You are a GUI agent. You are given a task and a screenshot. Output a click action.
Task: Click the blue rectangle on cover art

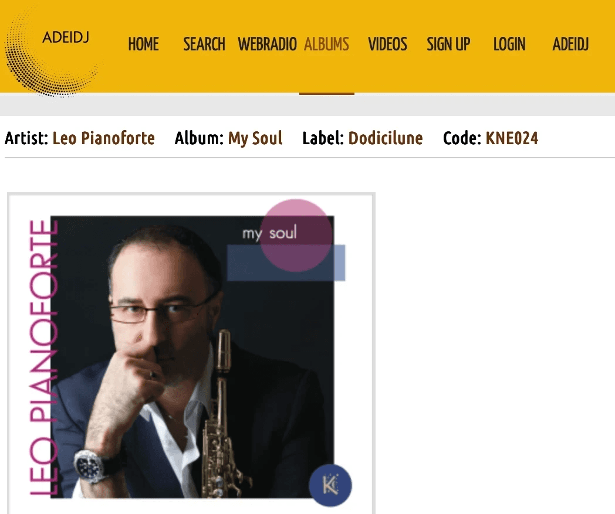tap(286, 263)
